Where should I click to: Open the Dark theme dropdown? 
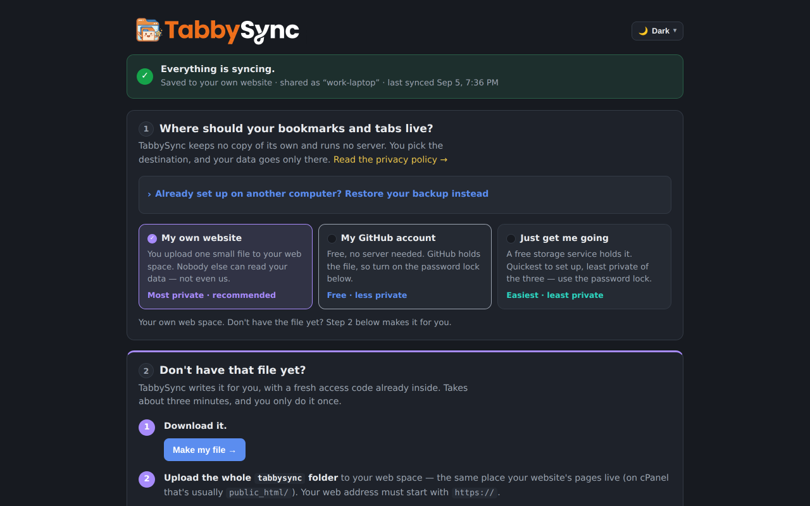(x=657, y=31)
